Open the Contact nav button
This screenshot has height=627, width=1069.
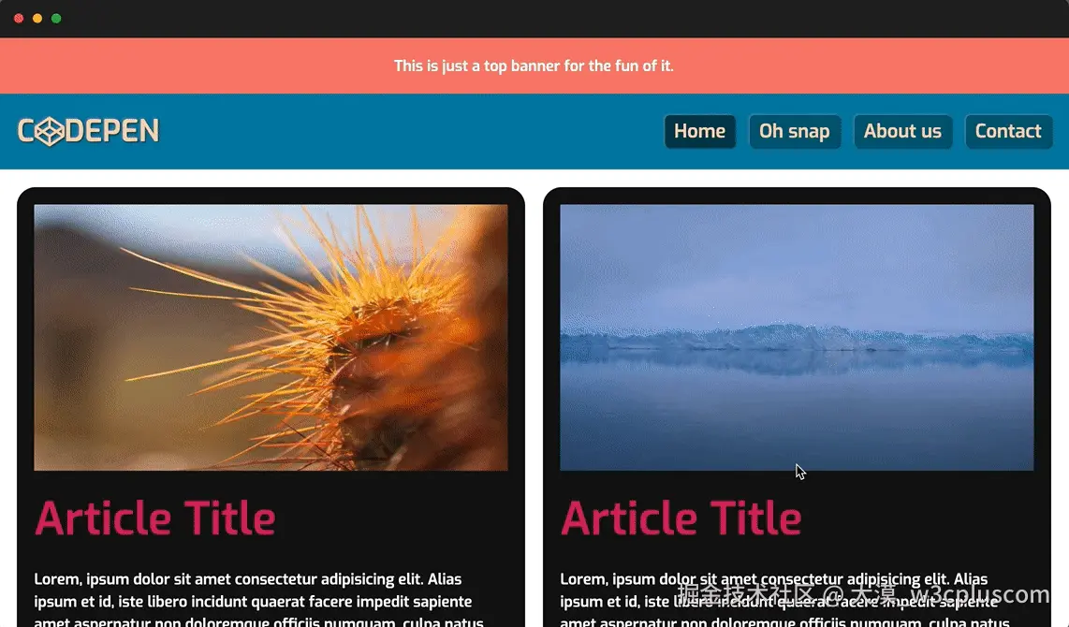pyautogui.click(x=1008, y=131)
